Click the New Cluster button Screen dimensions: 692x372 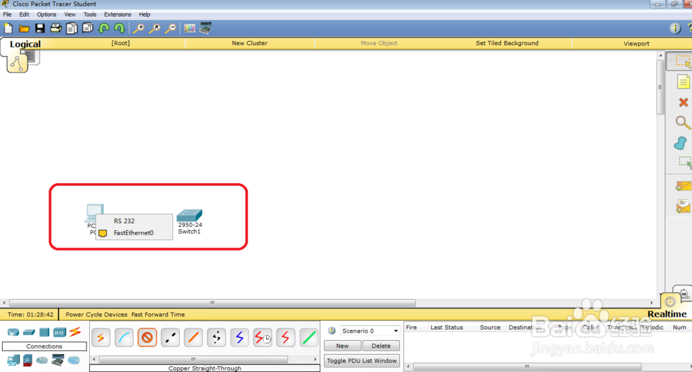coord(250,43)
